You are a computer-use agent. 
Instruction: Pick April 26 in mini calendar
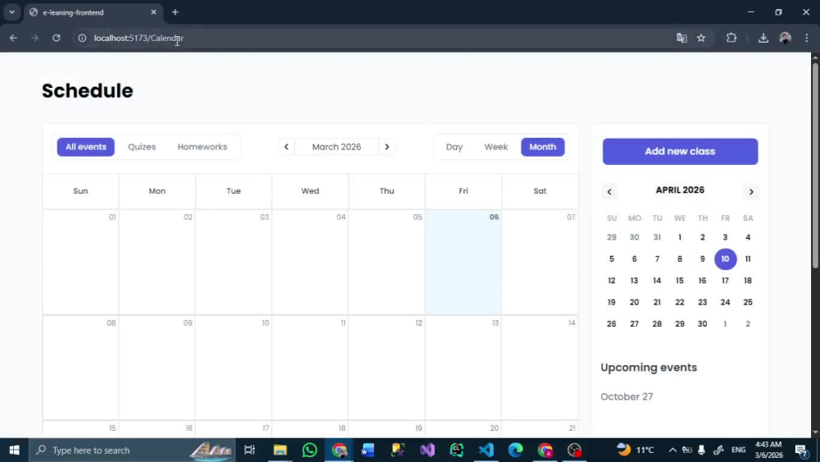coord(612,324)
